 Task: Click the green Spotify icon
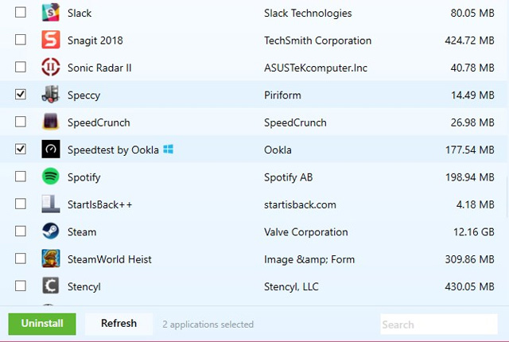(x=51, y=177)
